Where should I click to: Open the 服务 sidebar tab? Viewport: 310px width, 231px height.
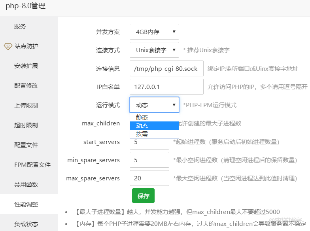[x=20, y=27]
